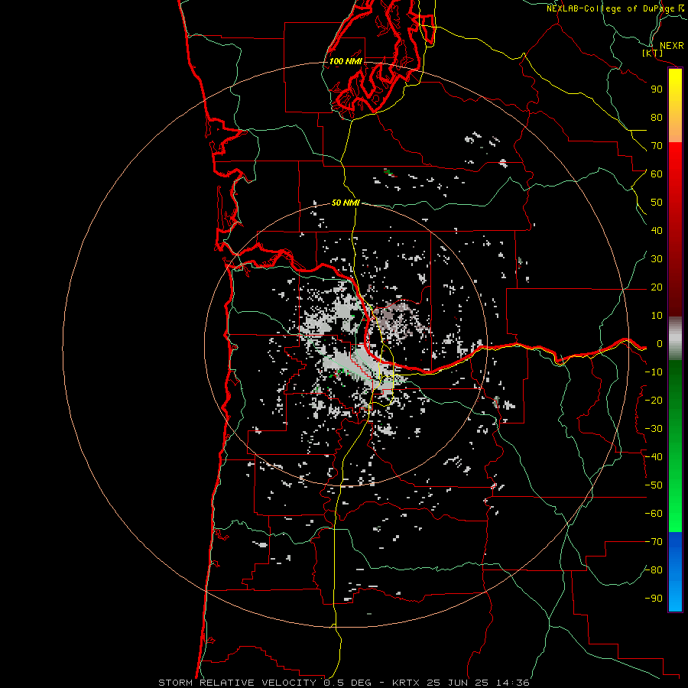This screenshot has height=688, width=688.
Task: Click the positive 10 value on velocity scale
Action: 657,316
